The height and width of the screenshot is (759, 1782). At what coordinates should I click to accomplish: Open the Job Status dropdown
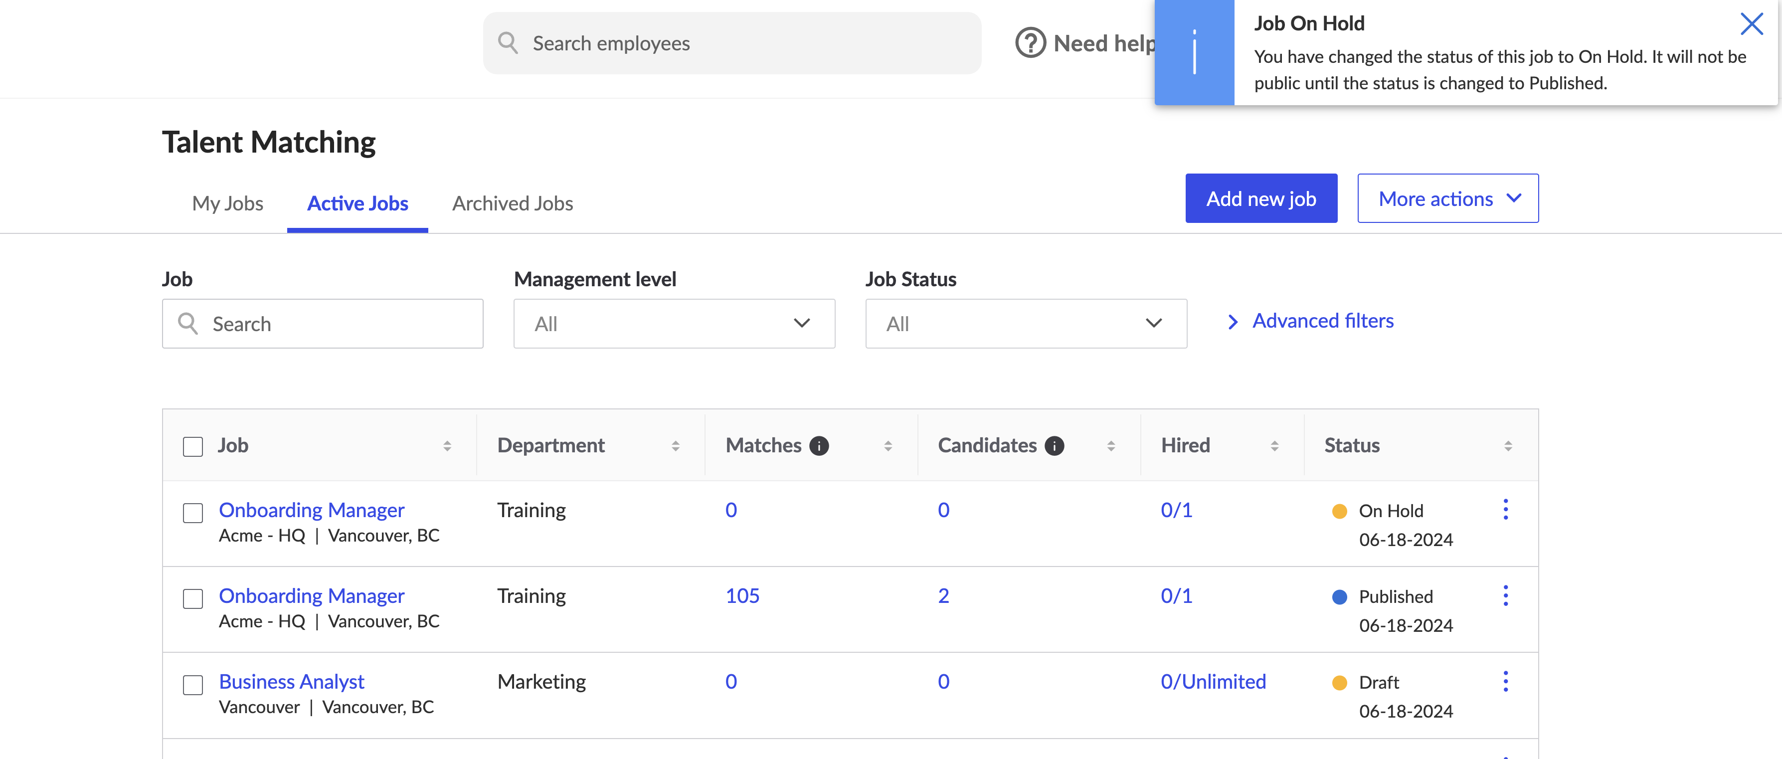tap(1026, 323)
